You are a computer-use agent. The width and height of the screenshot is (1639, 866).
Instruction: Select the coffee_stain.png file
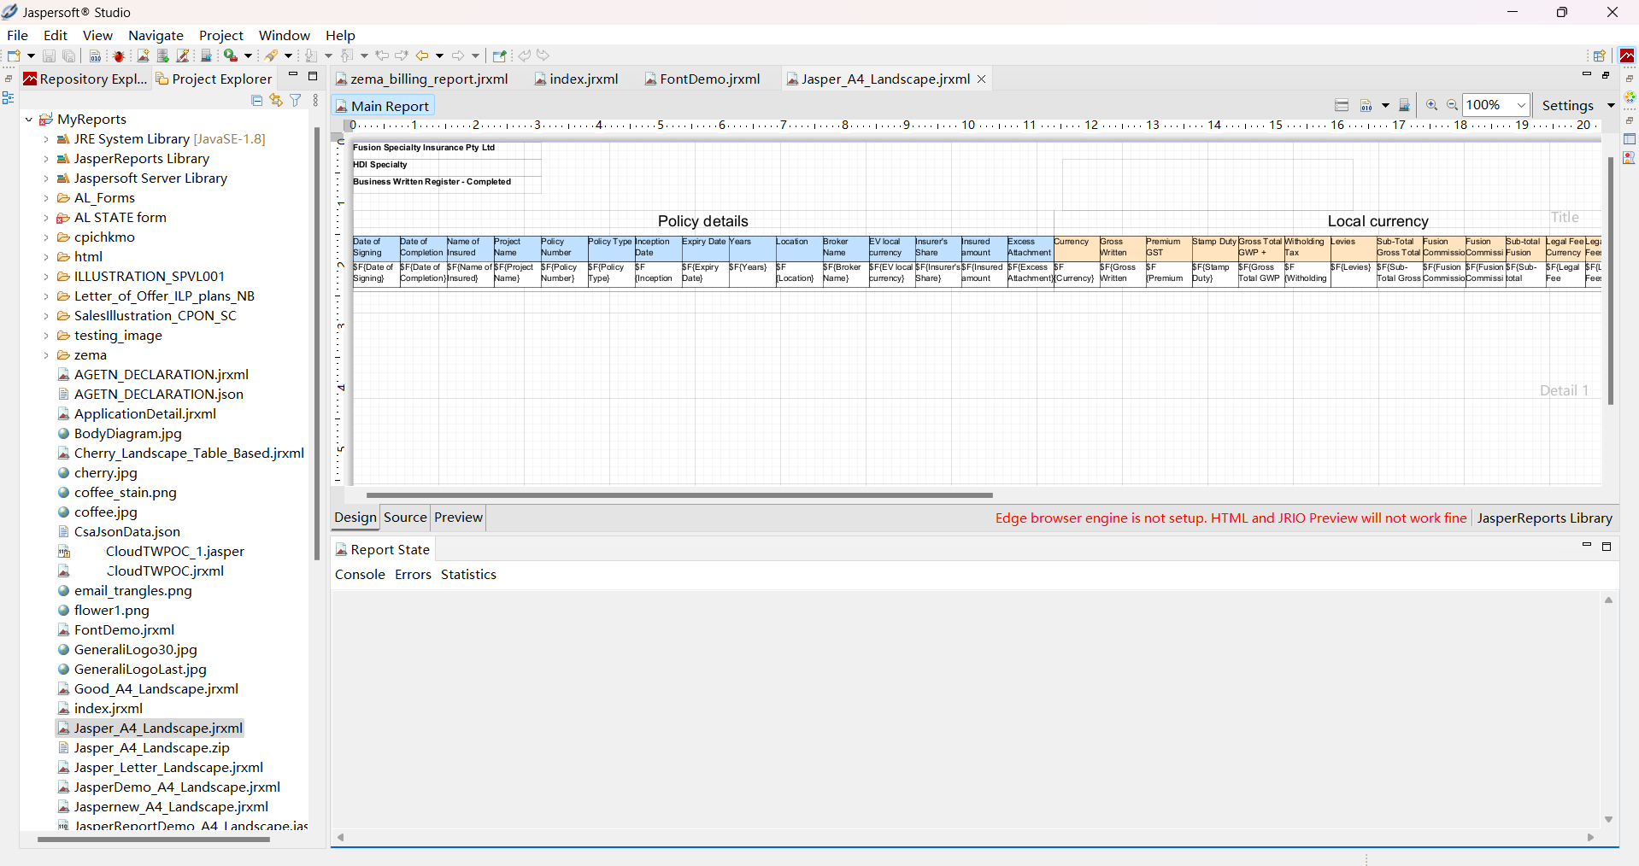[126, 493]
